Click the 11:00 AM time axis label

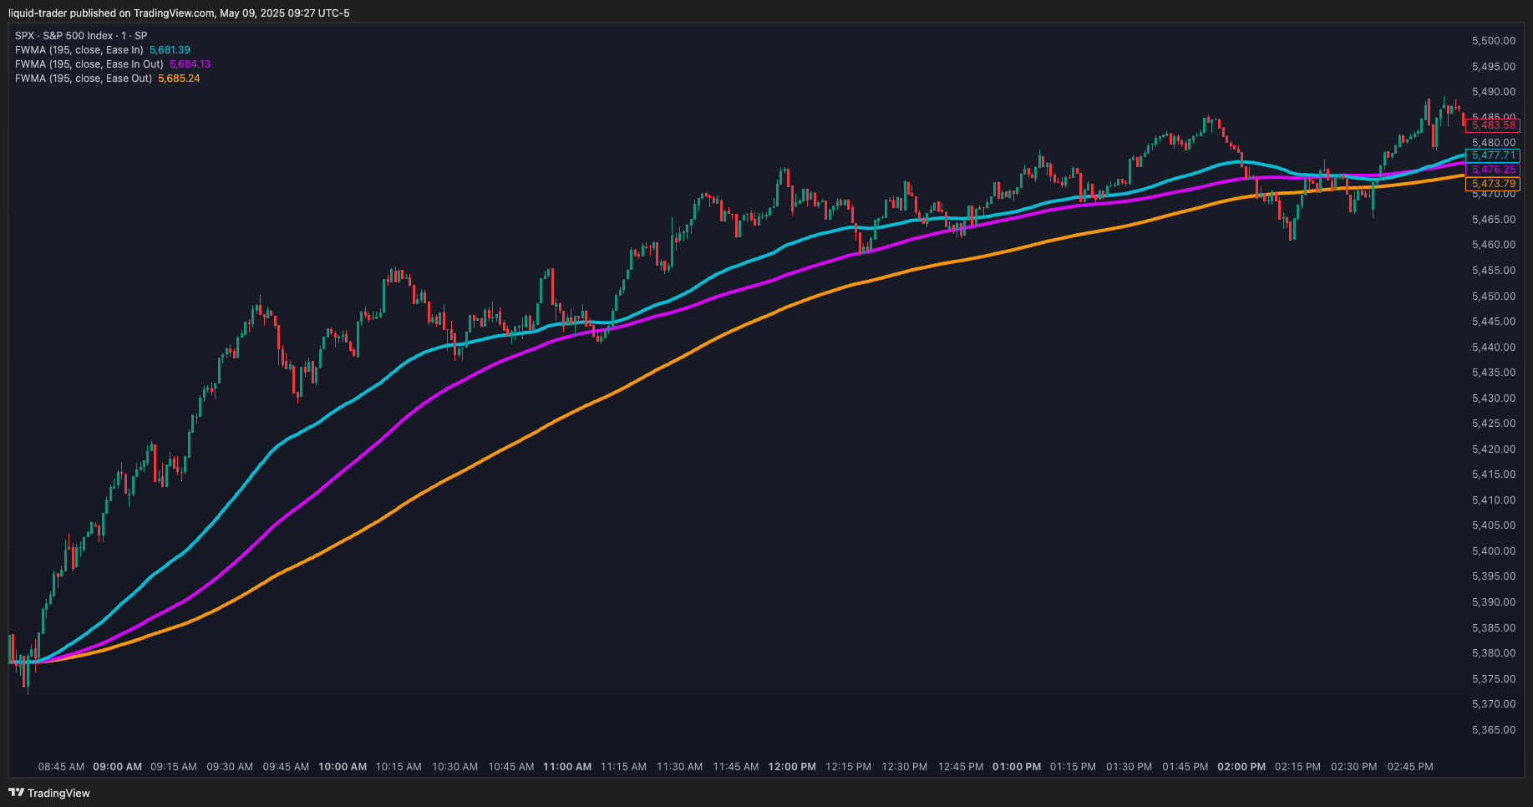click(x=567, y=767)
